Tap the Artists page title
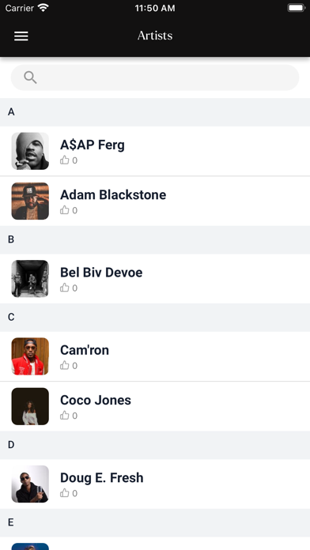This screenshot has width=310, height=550. pyautogui.click(x=155, y=36)
